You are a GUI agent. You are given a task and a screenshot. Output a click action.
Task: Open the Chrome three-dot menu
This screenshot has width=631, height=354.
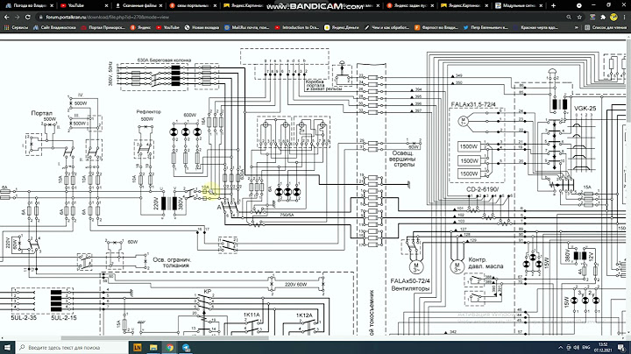click(625, 18)
